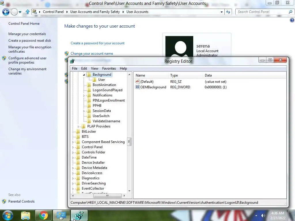Click the ValidateUsername folder icon

pos(89,121)
